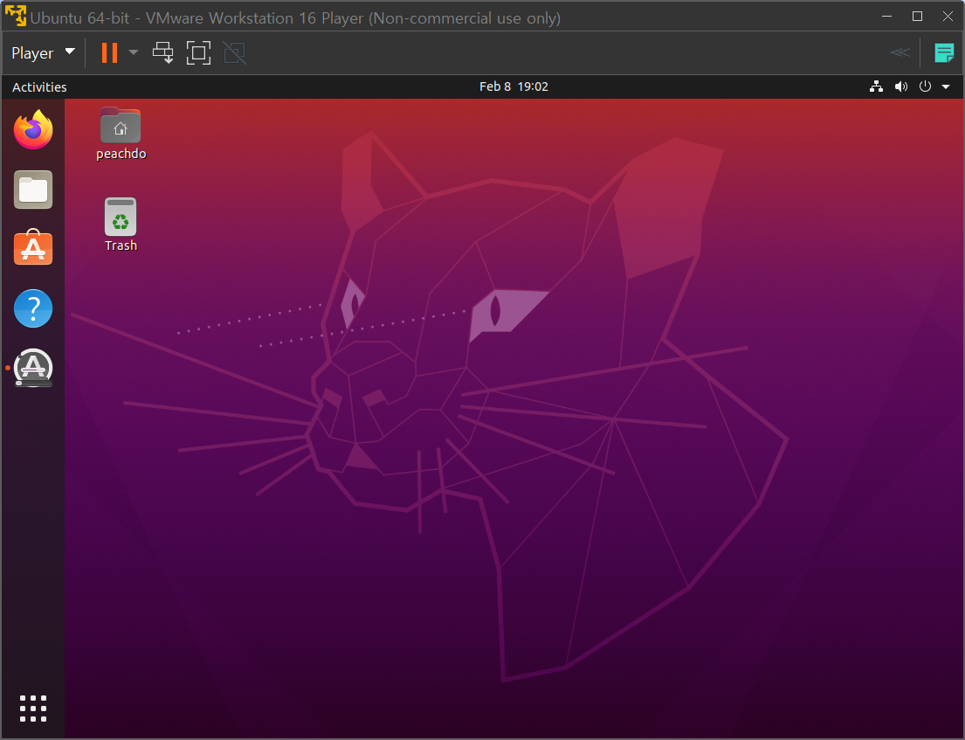Image resolution: width=965 pixels, height=740 pixels.
Task: Show Applications grid in the dock
Action: [x=33, y=709]
